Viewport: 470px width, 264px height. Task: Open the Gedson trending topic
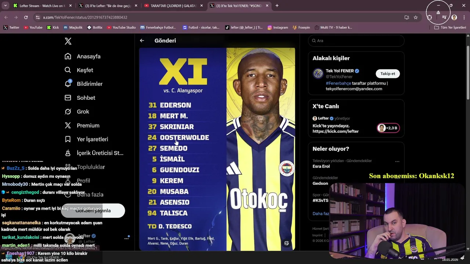coord(320,183)
